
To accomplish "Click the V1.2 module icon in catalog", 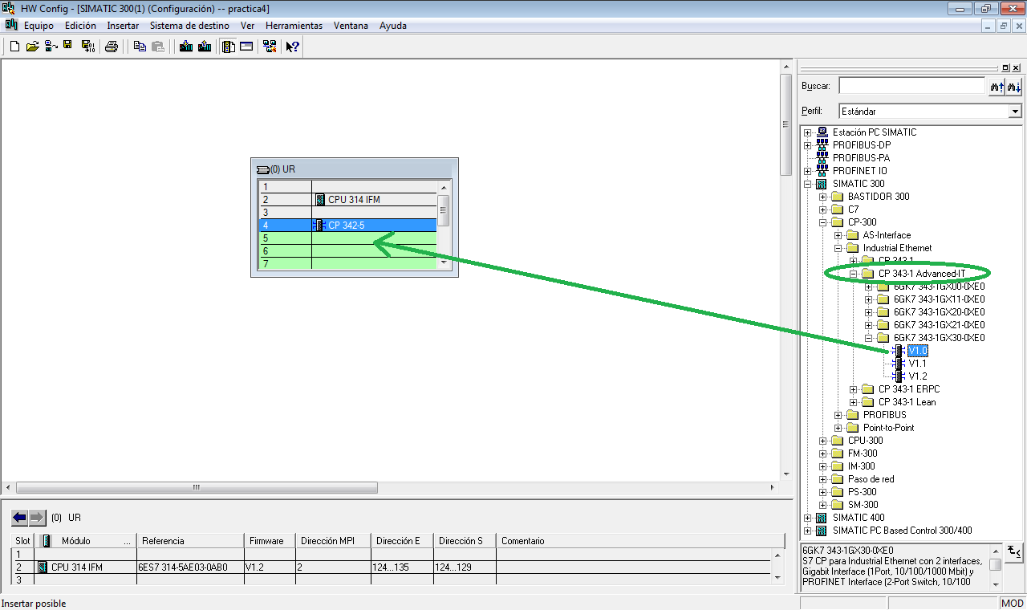I will tap(898, 376).
